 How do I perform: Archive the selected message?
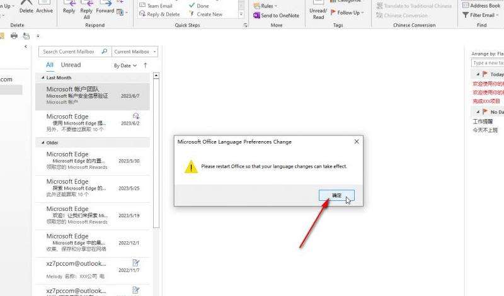click(44, 7)
